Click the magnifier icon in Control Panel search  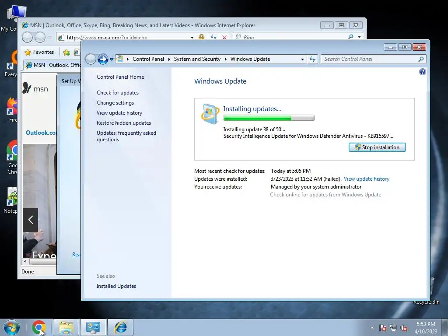click(x=421, y=59)
